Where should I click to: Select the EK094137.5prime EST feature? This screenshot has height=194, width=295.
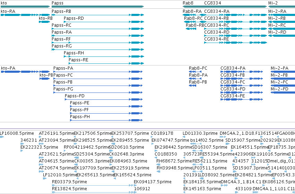click(135, 185)
